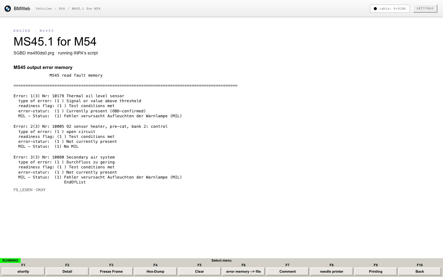Add a Comment with F7
The image size is (443, 277).
(288, 271)
